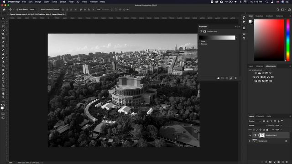Select the Clone Stamp tool

[x=3, y=54]
